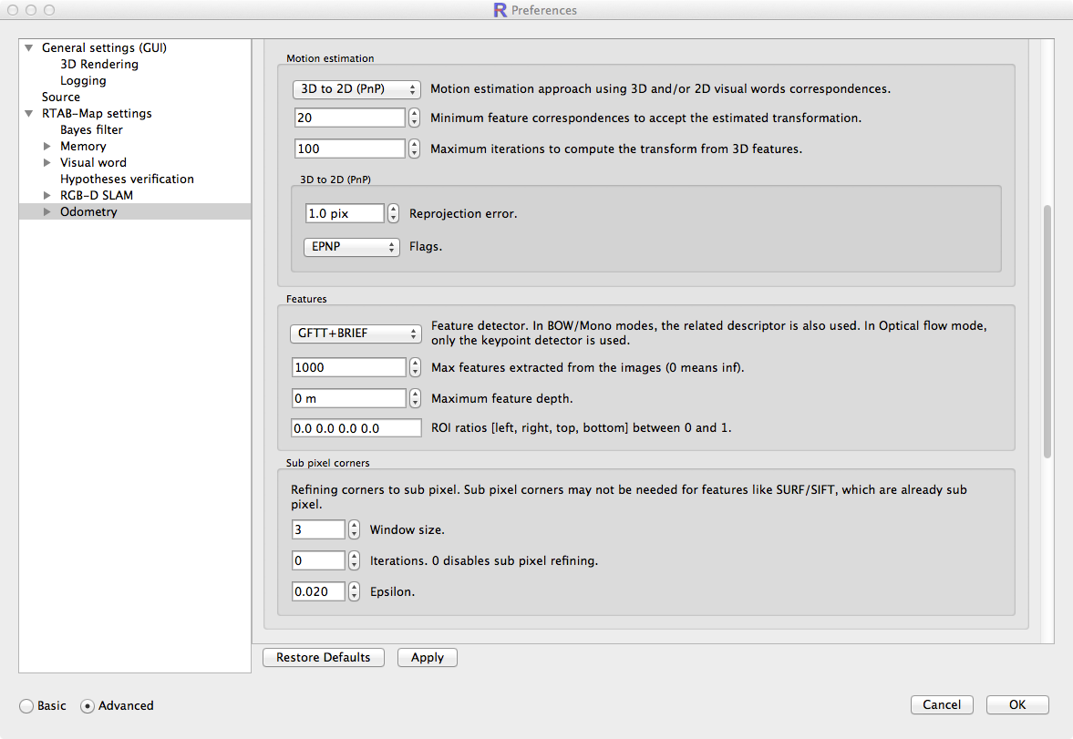The height and width of the screenshot is (739, 1073).
Task: Select 3D Rendering in the sidebar
Action: pos(99,65)
